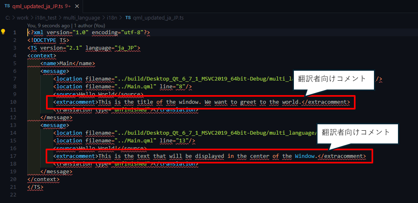Screen dimensions: 418x203
Task: Open the i18n folder breadcrumb
Action: [112, 18]
